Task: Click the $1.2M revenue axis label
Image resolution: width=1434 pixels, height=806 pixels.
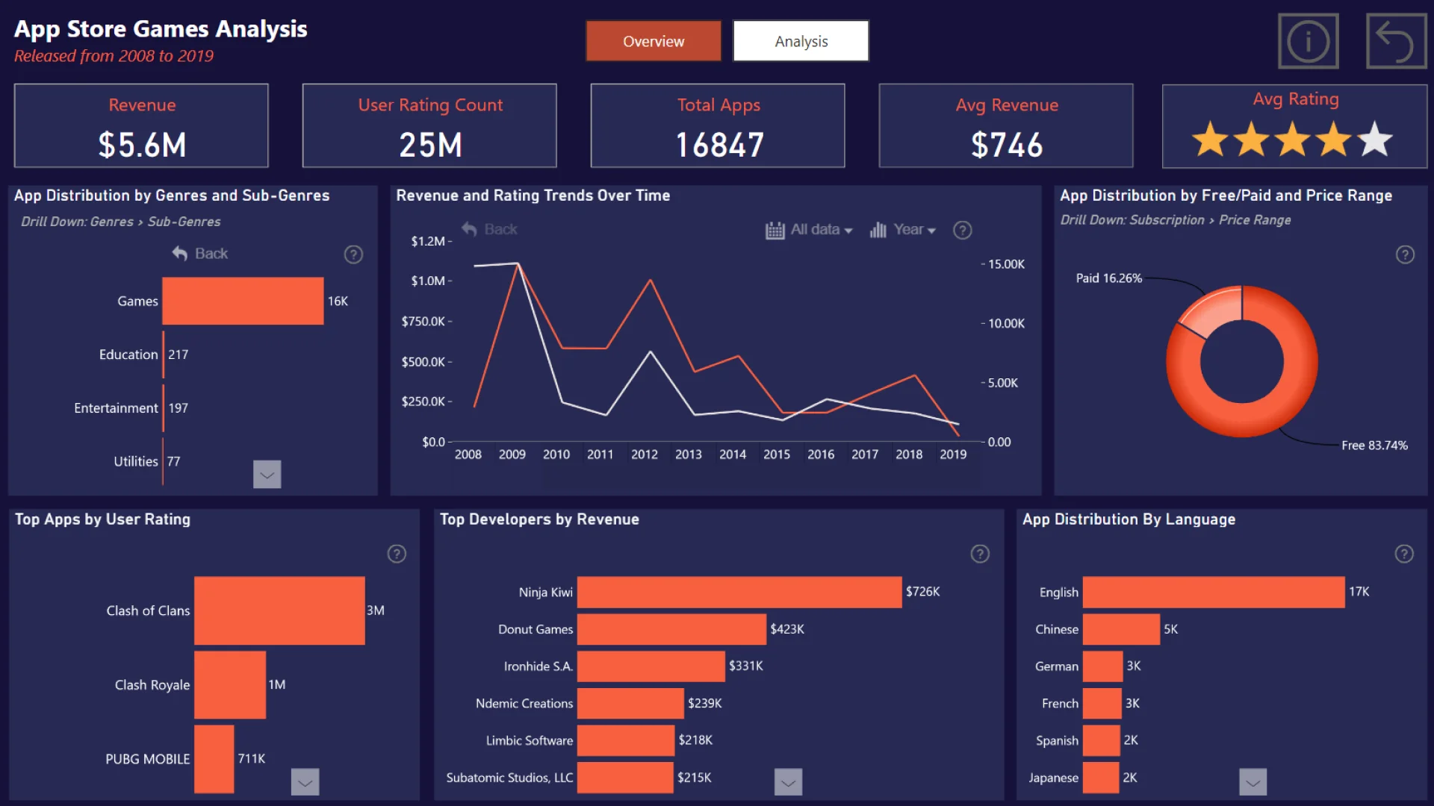Action: 428,241
